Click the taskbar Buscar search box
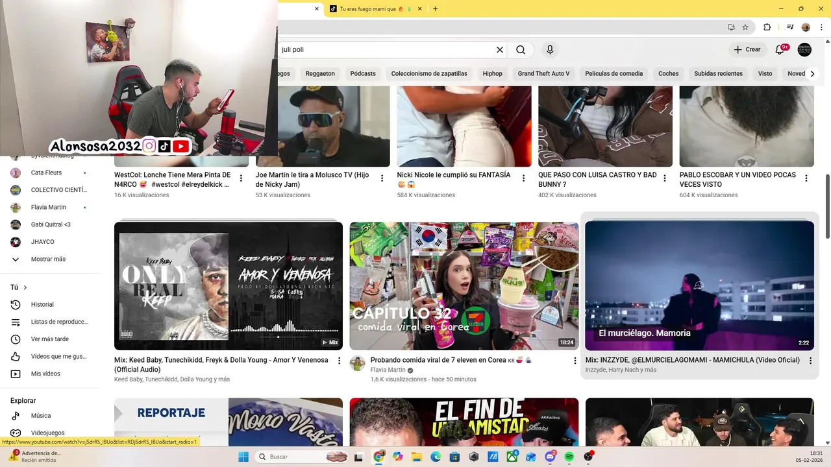 tap(303, 457)
